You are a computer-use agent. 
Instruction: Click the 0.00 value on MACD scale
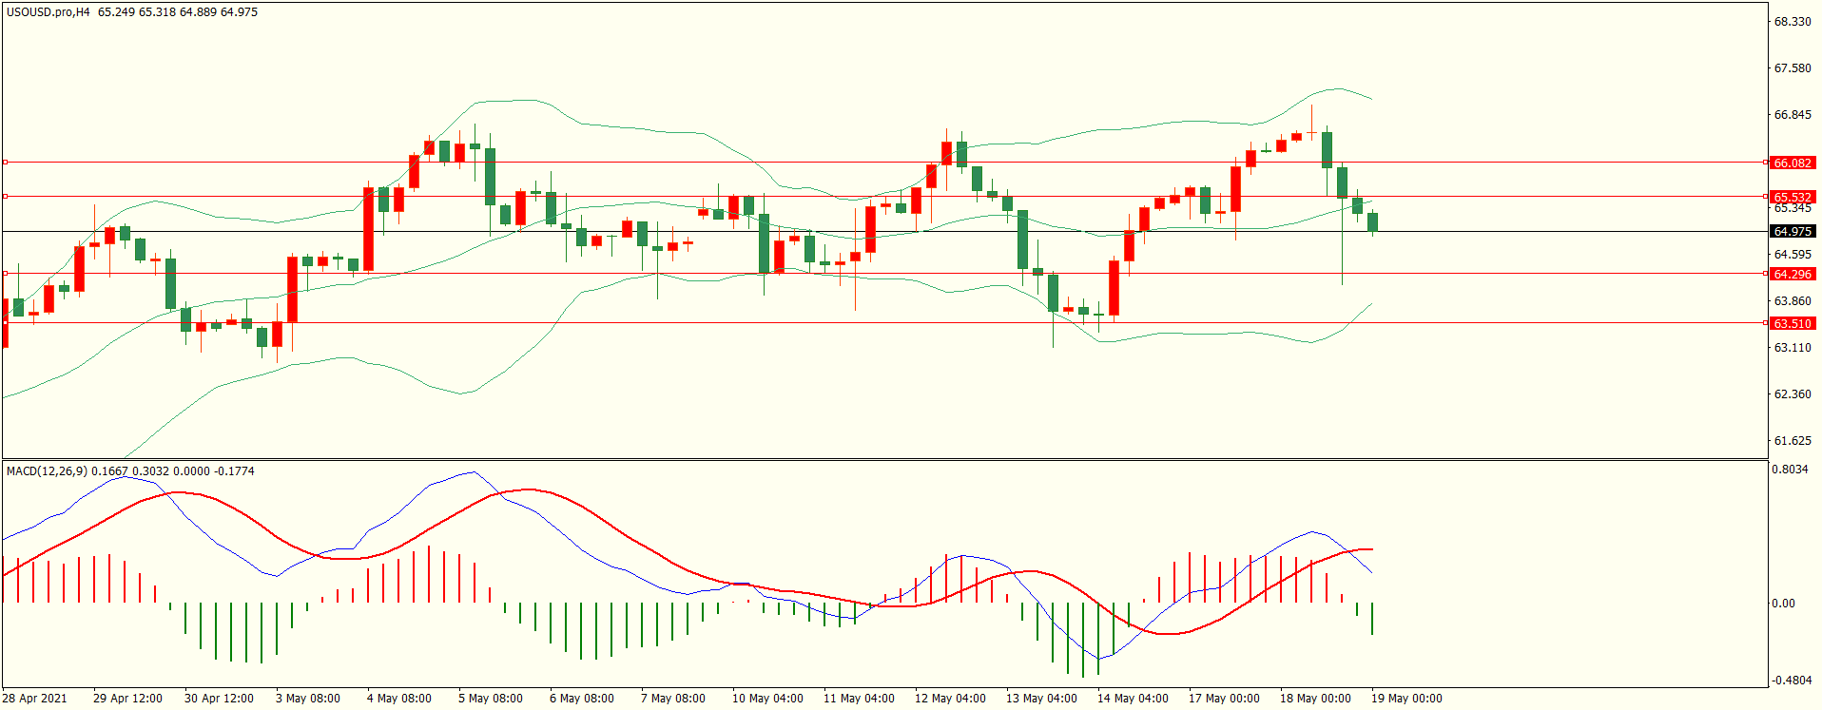coord(1784,603)
